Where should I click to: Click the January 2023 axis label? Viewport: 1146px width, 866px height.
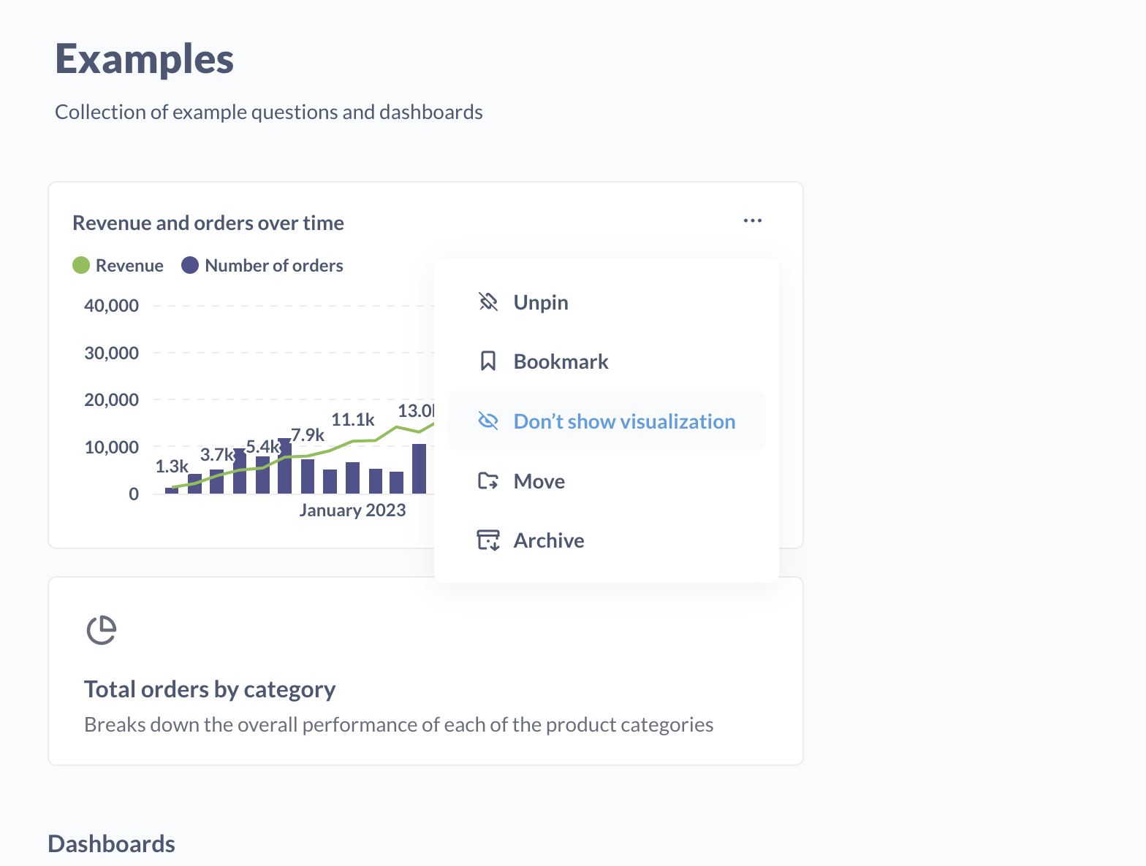[353, 510]
